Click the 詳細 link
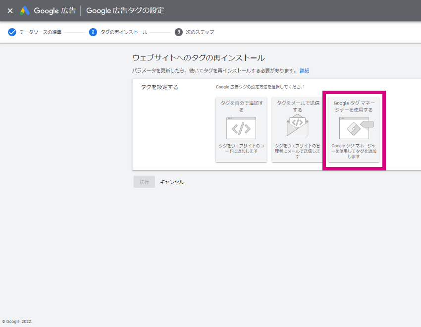The height and width of the screenshot is (327, 421). click(305, 71)
